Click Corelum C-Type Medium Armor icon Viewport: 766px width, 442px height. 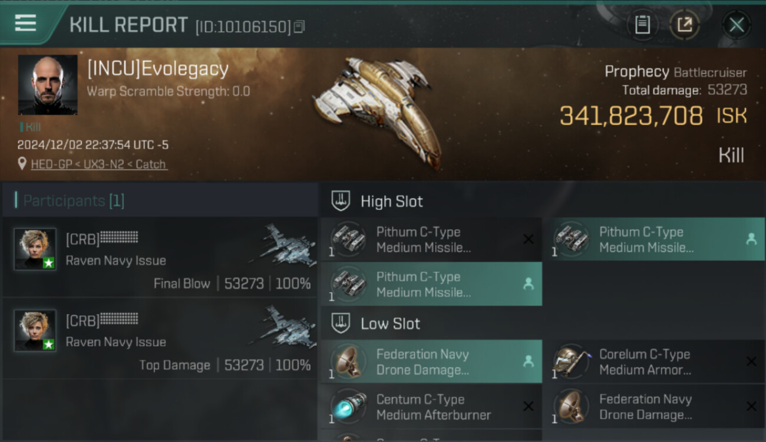pos(572,362)
